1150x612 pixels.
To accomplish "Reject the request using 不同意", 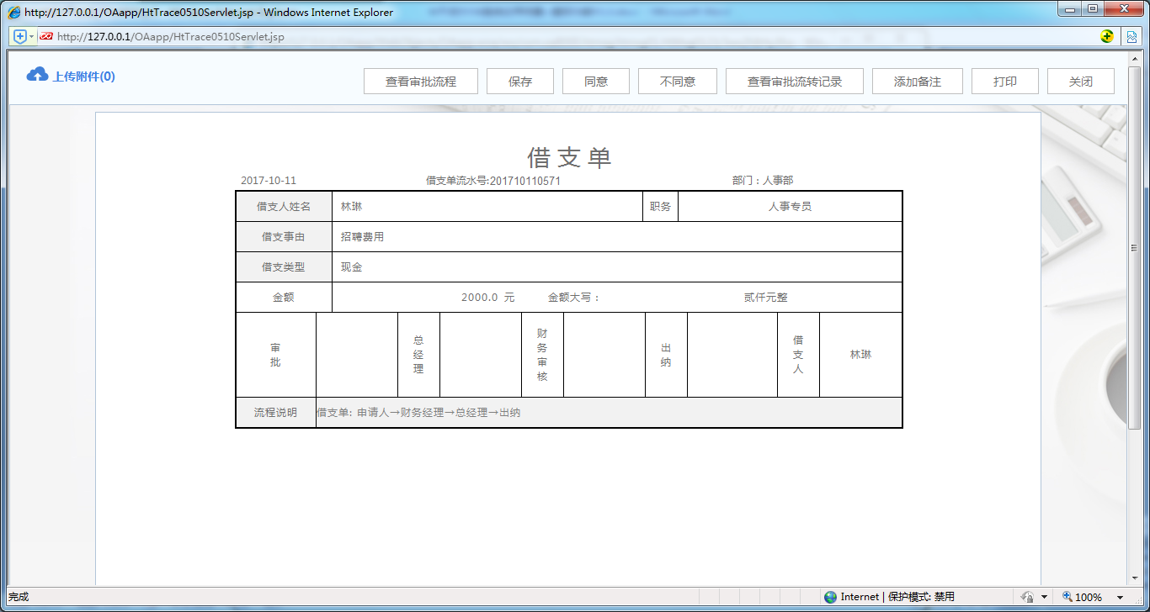I will tap(677, 81).
